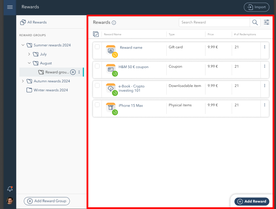Open three-dot menu for Reward name row
The width and height of the screenshot is (276, 209).
pos(264,47)
